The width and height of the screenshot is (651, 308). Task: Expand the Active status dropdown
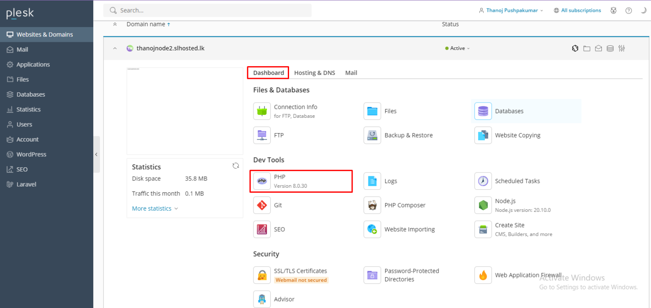(458, 48)
